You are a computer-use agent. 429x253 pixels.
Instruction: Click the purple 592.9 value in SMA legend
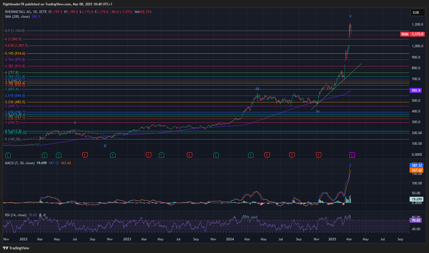click(x=36, y=17)
